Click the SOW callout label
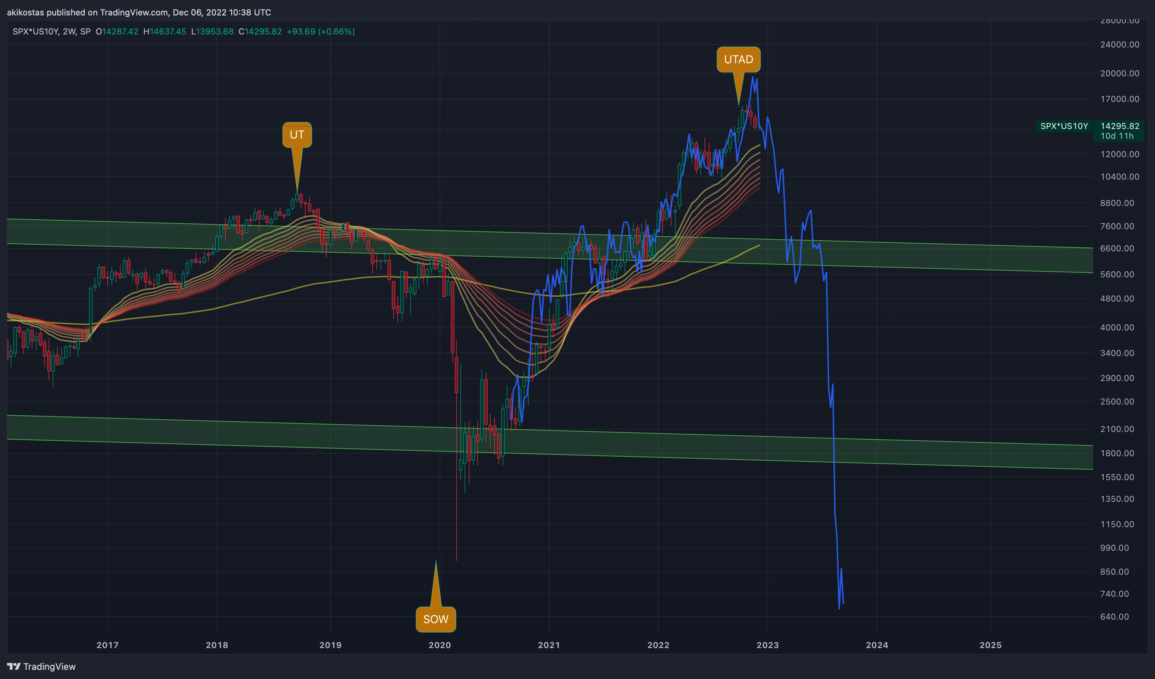Screen dimensions: 1155x679 (x=435, y=619)
